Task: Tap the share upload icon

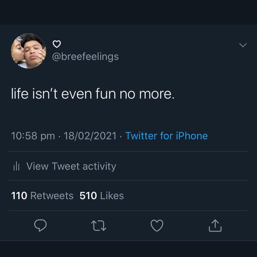Action: pyautogui.click(x=215, y=225)
